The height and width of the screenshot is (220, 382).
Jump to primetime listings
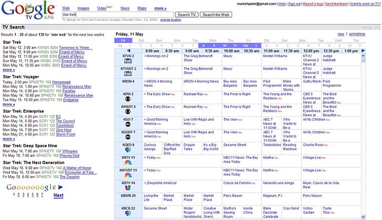[357, 34]
